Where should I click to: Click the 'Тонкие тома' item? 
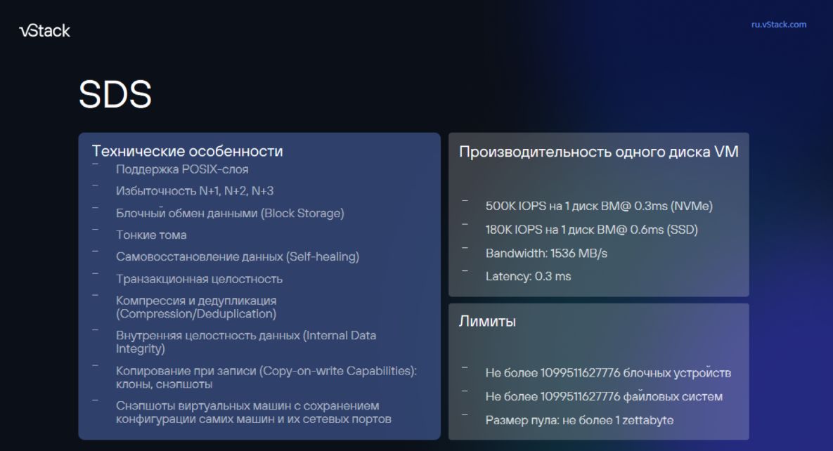151,235
